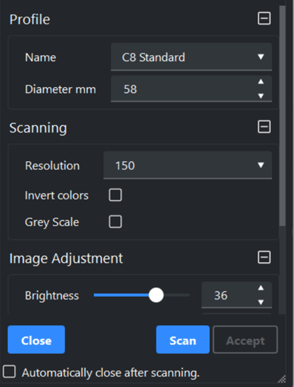
Task: Open the profile Name dropdown
Action: tap(191, 57)
